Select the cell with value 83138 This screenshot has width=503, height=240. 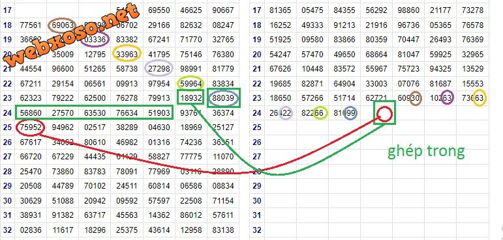pos(223,230)
